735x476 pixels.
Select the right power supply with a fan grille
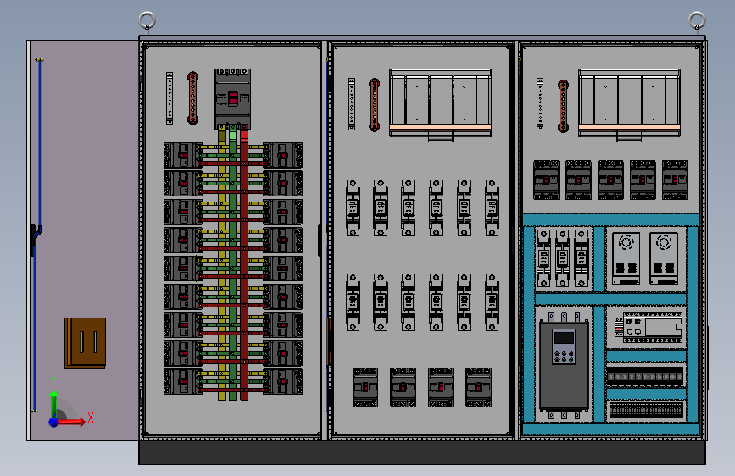pyautogui.click(x=664, y=258)
